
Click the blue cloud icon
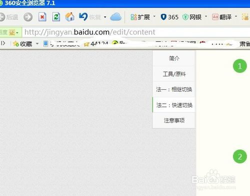tap(116, 17)
